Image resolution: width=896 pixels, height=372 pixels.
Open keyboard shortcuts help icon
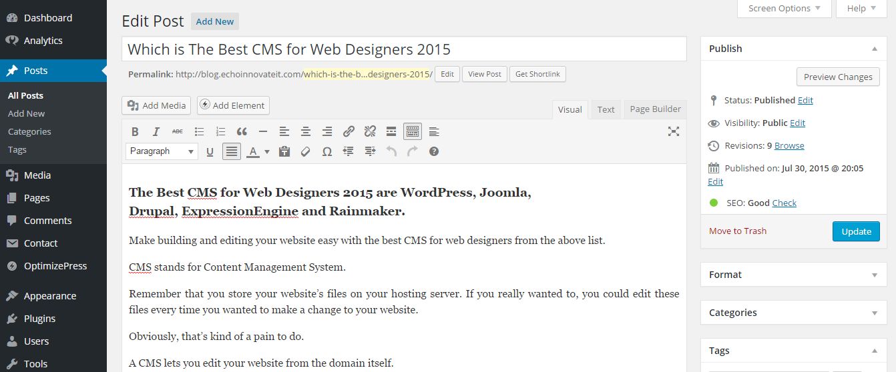coord(434,151)
